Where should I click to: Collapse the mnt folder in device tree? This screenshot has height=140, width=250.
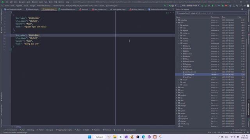click(x=177, y=23)
